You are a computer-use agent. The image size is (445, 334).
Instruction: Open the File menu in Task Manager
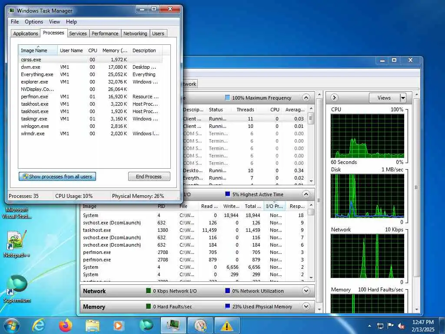click(15, 22)
